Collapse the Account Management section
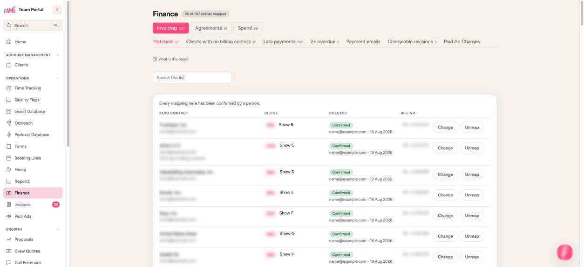The image size is (584, 267). [58, 55]
